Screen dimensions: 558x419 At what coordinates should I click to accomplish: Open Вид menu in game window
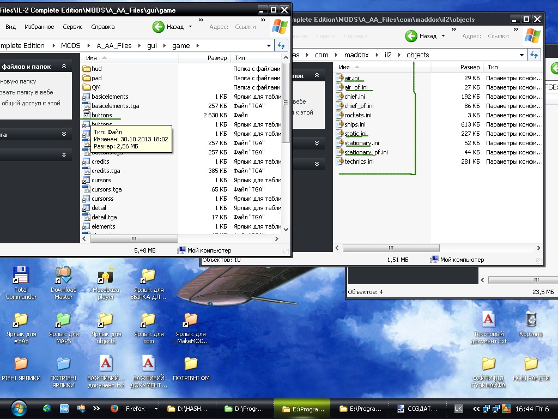pos(11,27)
